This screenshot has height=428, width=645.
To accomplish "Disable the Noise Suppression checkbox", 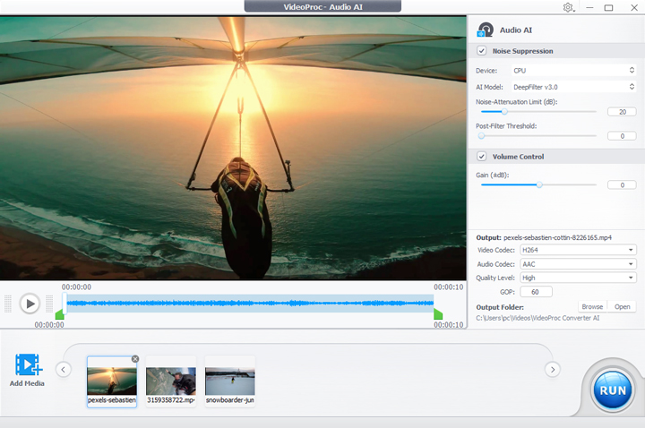I will [482, 51].
